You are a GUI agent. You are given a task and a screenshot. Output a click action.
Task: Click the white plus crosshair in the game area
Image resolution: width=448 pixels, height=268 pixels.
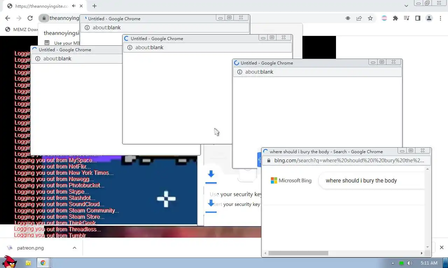click(166, 199)
